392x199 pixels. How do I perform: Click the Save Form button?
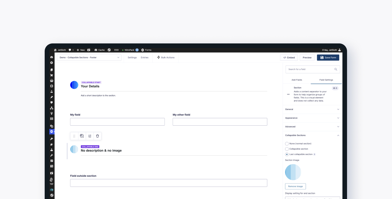[x=328, y=58]
